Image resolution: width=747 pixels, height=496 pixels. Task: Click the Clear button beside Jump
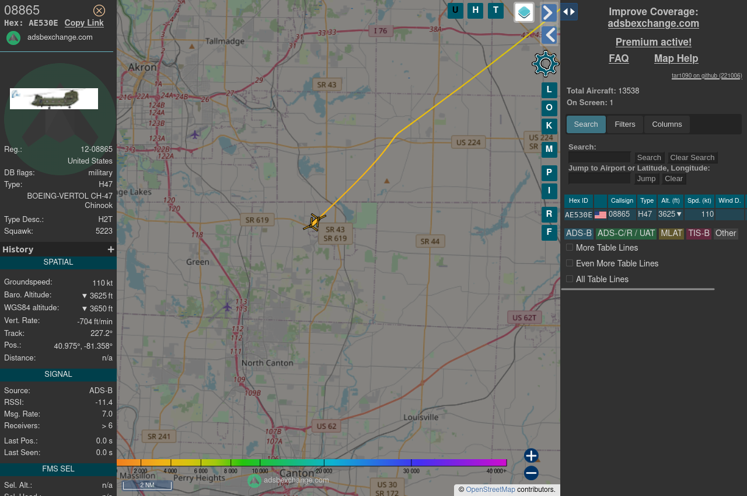click(673, 179)
